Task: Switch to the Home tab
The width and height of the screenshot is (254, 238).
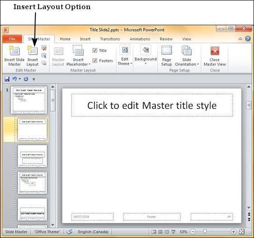Action: [x=65, y=39]
